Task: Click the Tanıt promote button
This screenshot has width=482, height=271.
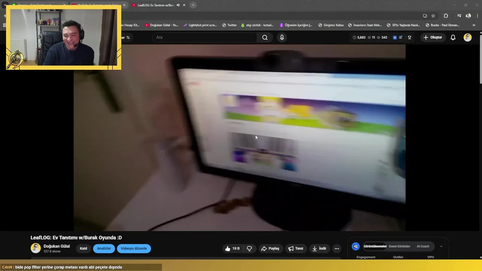Action: (x=296, y=248)
